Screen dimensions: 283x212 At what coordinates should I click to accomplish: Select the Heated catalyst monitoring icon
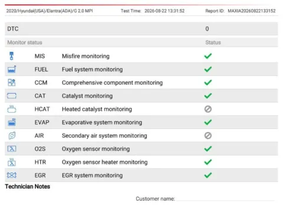pos(12,109)
